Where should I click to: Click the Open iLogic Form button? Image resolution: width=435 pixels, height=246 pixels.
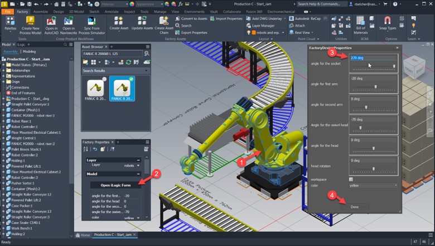(115, 185)
